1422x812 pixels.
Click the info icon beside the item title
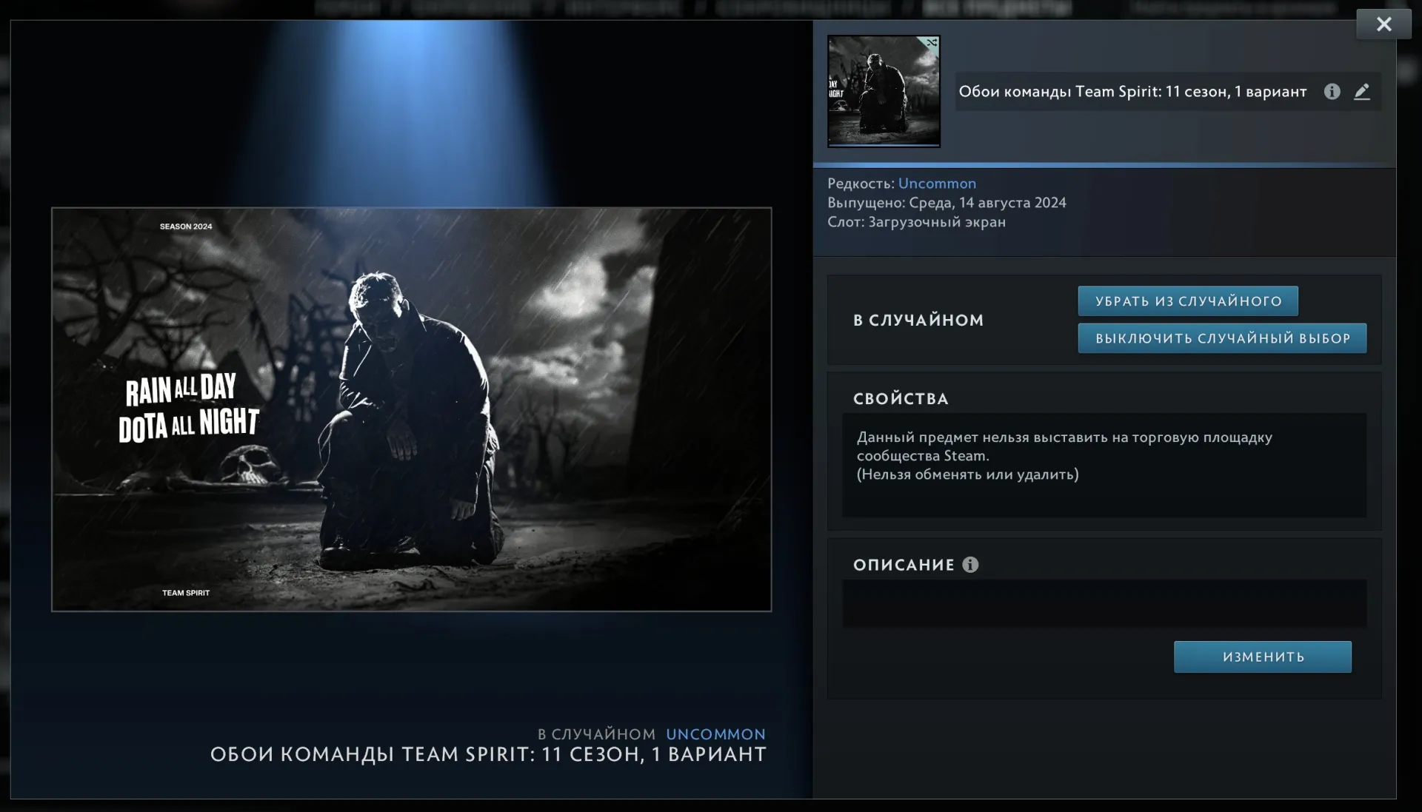coord(1332,92)
